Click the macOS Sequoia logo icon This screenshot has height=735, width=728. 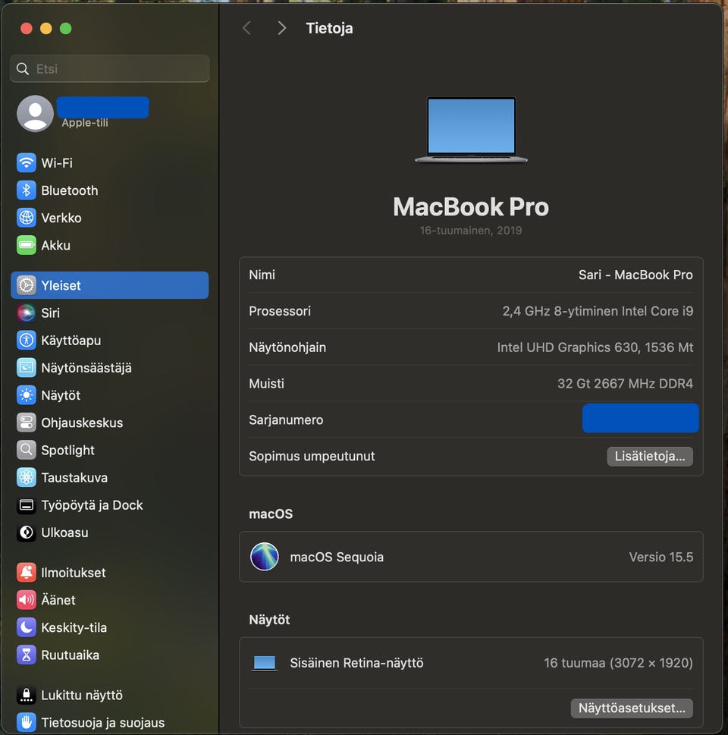pyautogui.click(x=265, y=557)
